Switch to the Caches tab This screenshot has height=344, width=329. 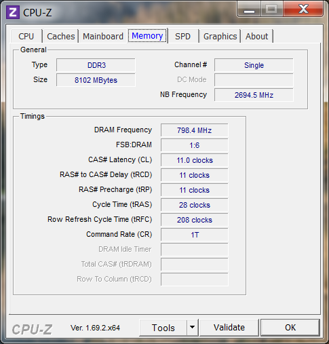pyautogui.click(x=61, y=36)
